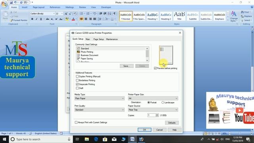Toggle Italic formatting in Word ribbon
Screen dimensions: 254x143
pyautogui.click(x=37, y=19)
